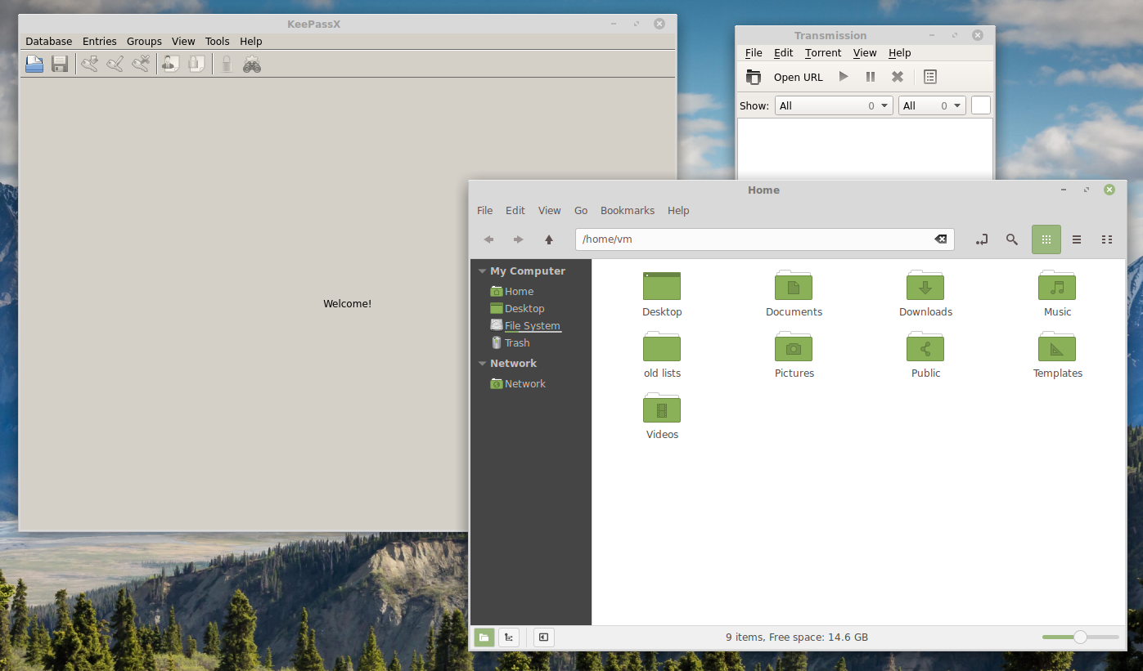Open a database in KeePassX toolbar
This screenshot has width=1143, height=671.
34,64
